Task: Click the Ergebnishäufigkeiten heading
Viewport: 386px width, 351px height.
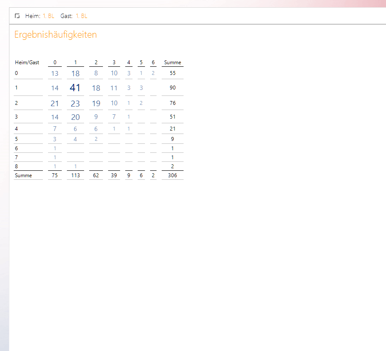Action: click(55, 35)
